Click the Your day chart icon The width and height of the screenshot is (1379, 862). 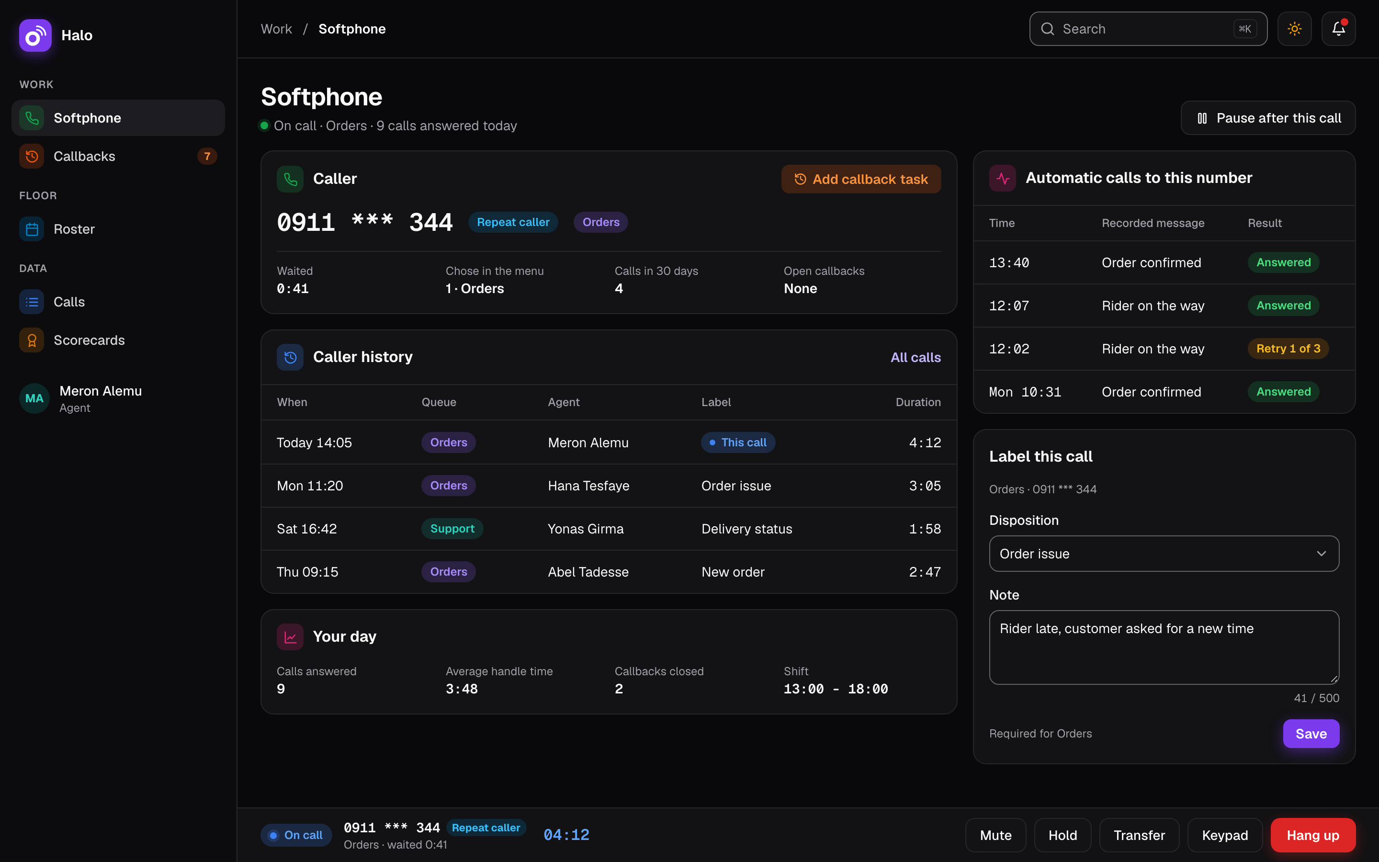[290, 637]
